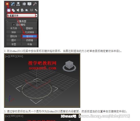Select the Lights category icon

[18, 10]
